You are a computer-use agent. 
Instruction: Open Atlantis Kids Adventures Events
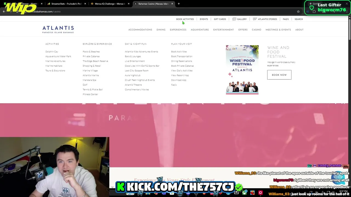coord(141,52)
